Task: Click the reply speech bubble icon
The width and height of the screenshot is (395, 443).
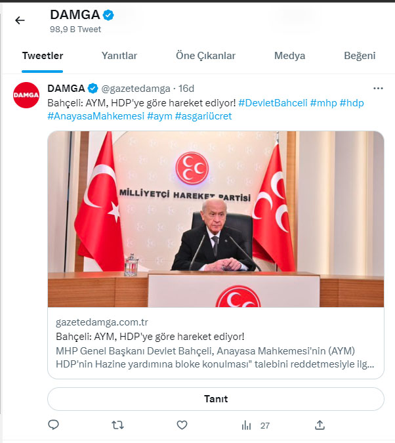Action: tap(54, 425)
